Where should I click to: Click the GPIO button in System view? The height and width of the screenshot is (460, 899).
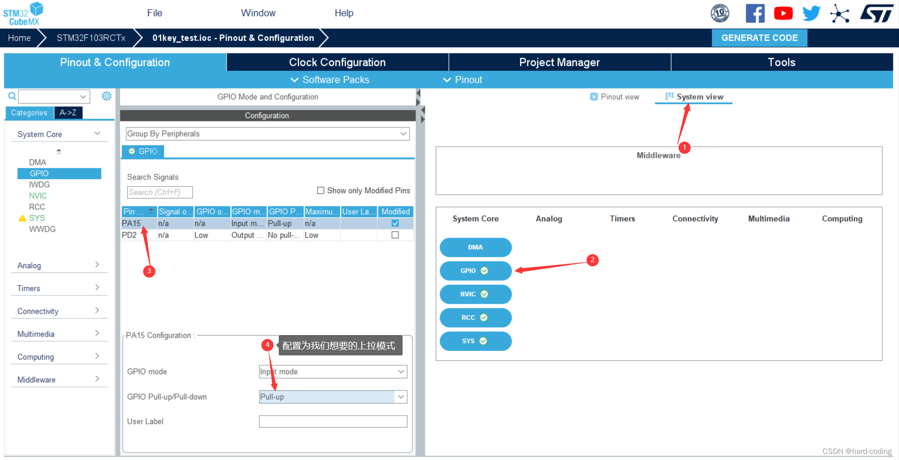[475, 271]
